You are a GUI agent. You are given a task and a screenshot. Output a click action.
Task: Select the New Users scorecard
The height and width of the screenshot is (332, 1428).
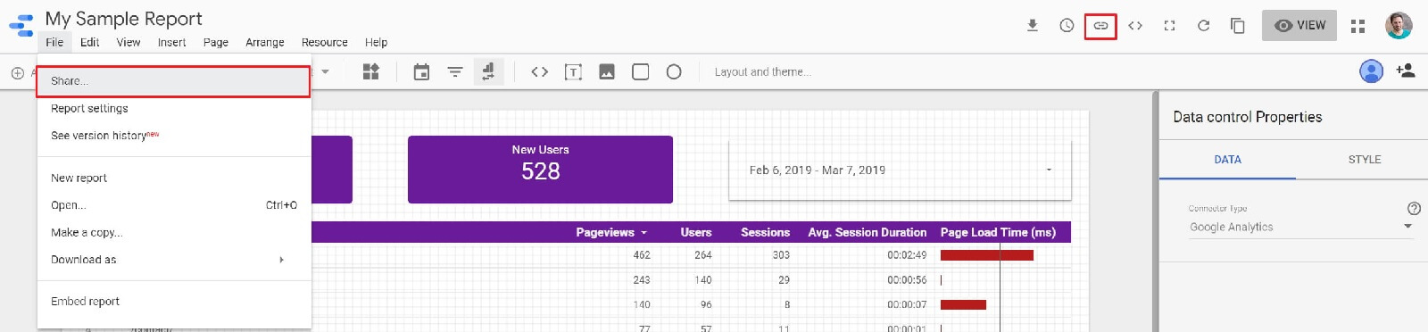pyautogui.click(x=540, y=170)
